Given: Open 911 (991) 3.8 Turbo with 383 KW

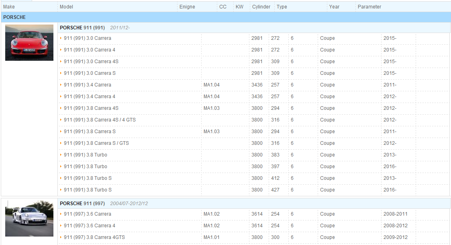Looking at the screenshot, I should click(86, 155).
